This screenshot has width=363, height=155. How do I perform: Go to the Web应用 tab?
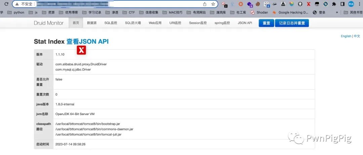[x=155, y=23]
